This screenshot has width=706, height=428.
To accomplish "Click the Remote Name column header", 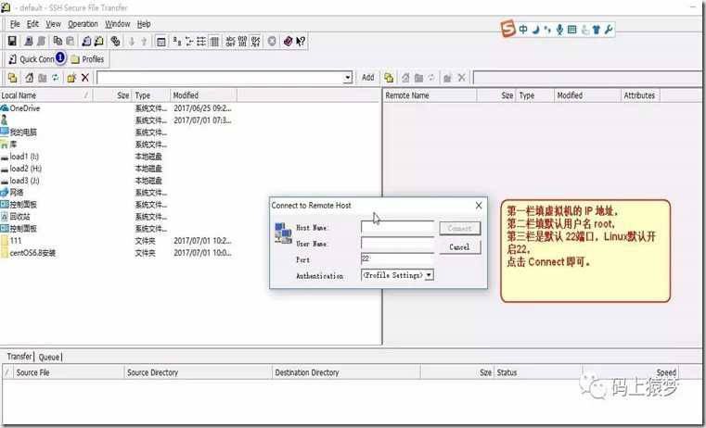I will [x=430, y=95].
